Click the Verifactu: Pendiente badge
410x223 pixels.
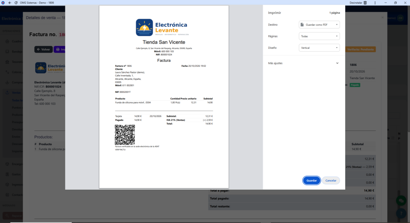[x=360, y=49]
